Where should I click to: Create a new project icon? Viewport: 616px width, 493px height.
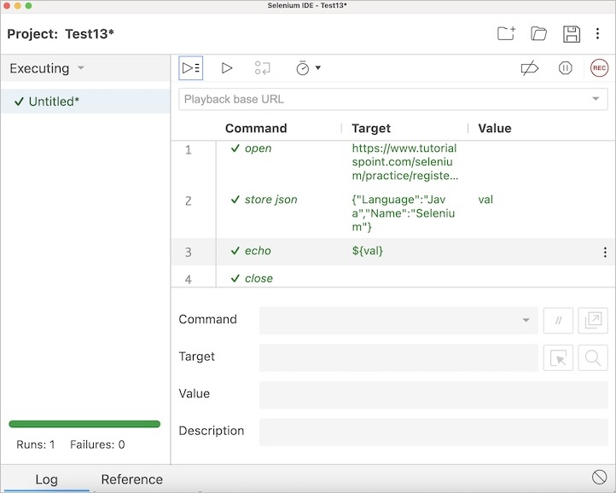[506, 34]
